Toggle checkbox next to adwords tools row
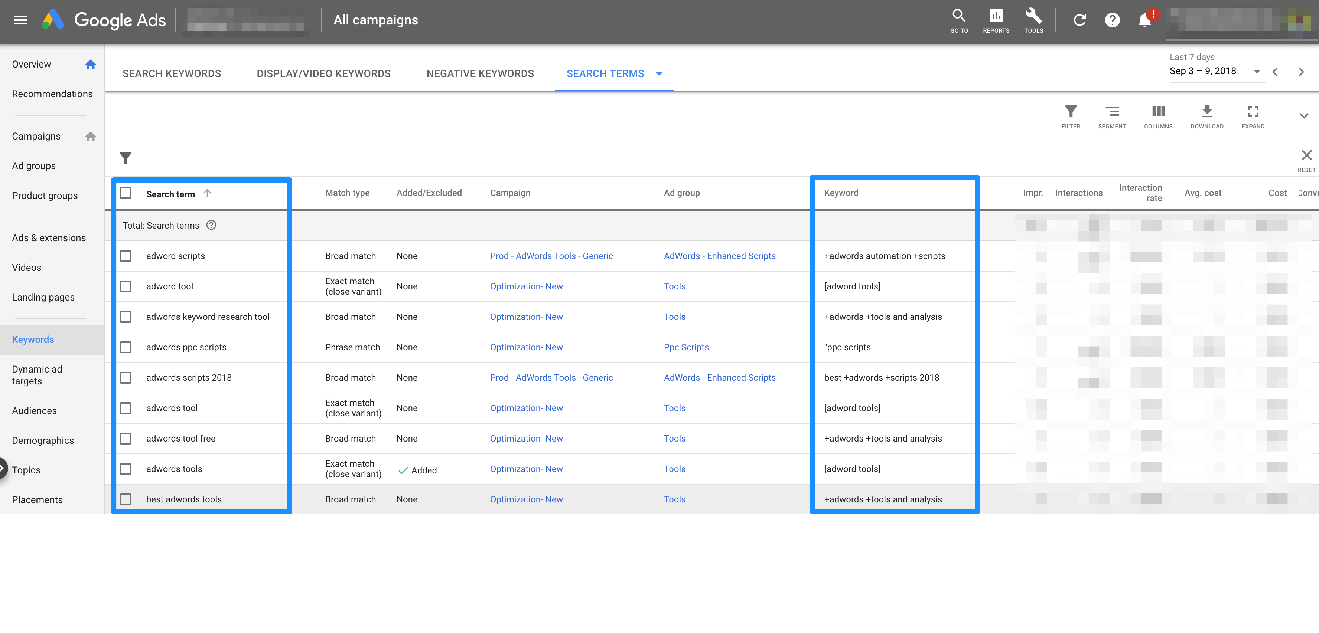The height and width of the screenshot is (633, 1319). [127, 468]
